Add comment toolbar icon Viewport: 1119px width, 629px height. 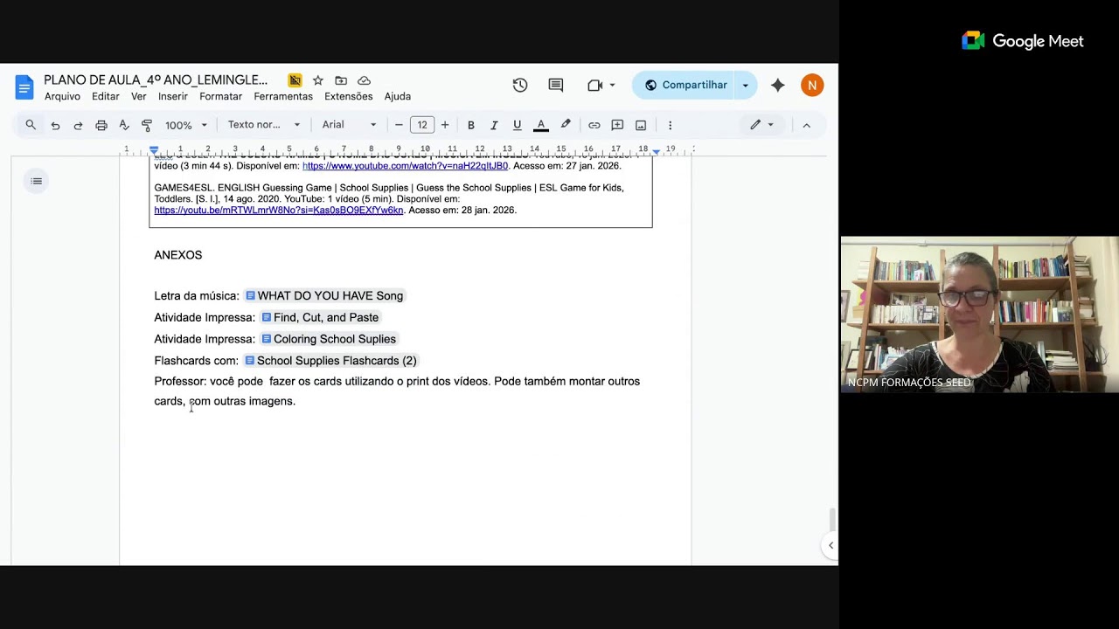[617, 125]
